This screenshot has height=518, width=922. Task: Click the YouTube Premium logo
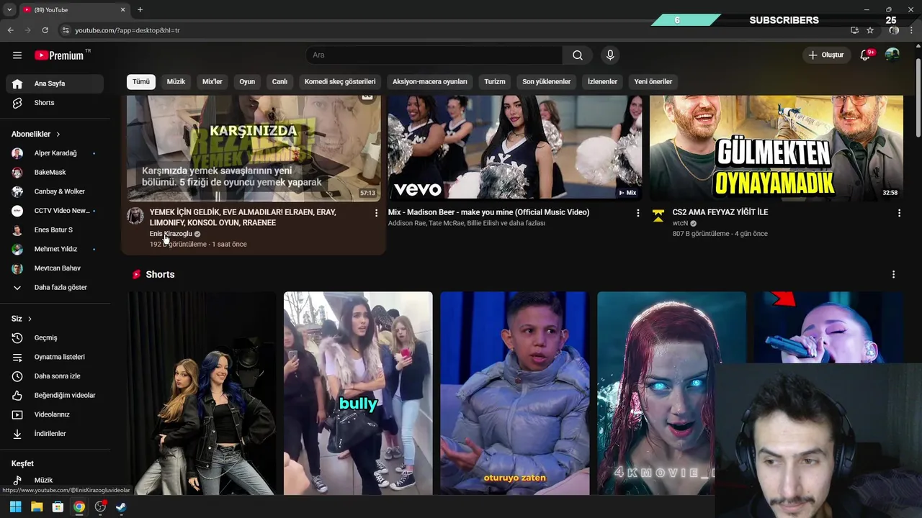click(x=59, y=55)
